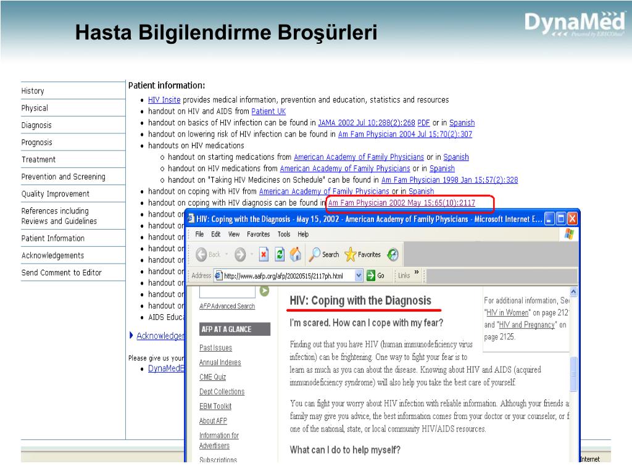Image resolution: width=632 pixels, height=474 pixels.
Task: Open the PDF link after the JAMA citation
Action: tap(423, 123)
